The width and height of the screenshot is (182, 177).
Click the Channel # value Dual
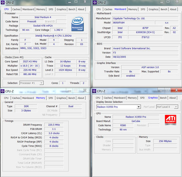[x=71, y=106]
